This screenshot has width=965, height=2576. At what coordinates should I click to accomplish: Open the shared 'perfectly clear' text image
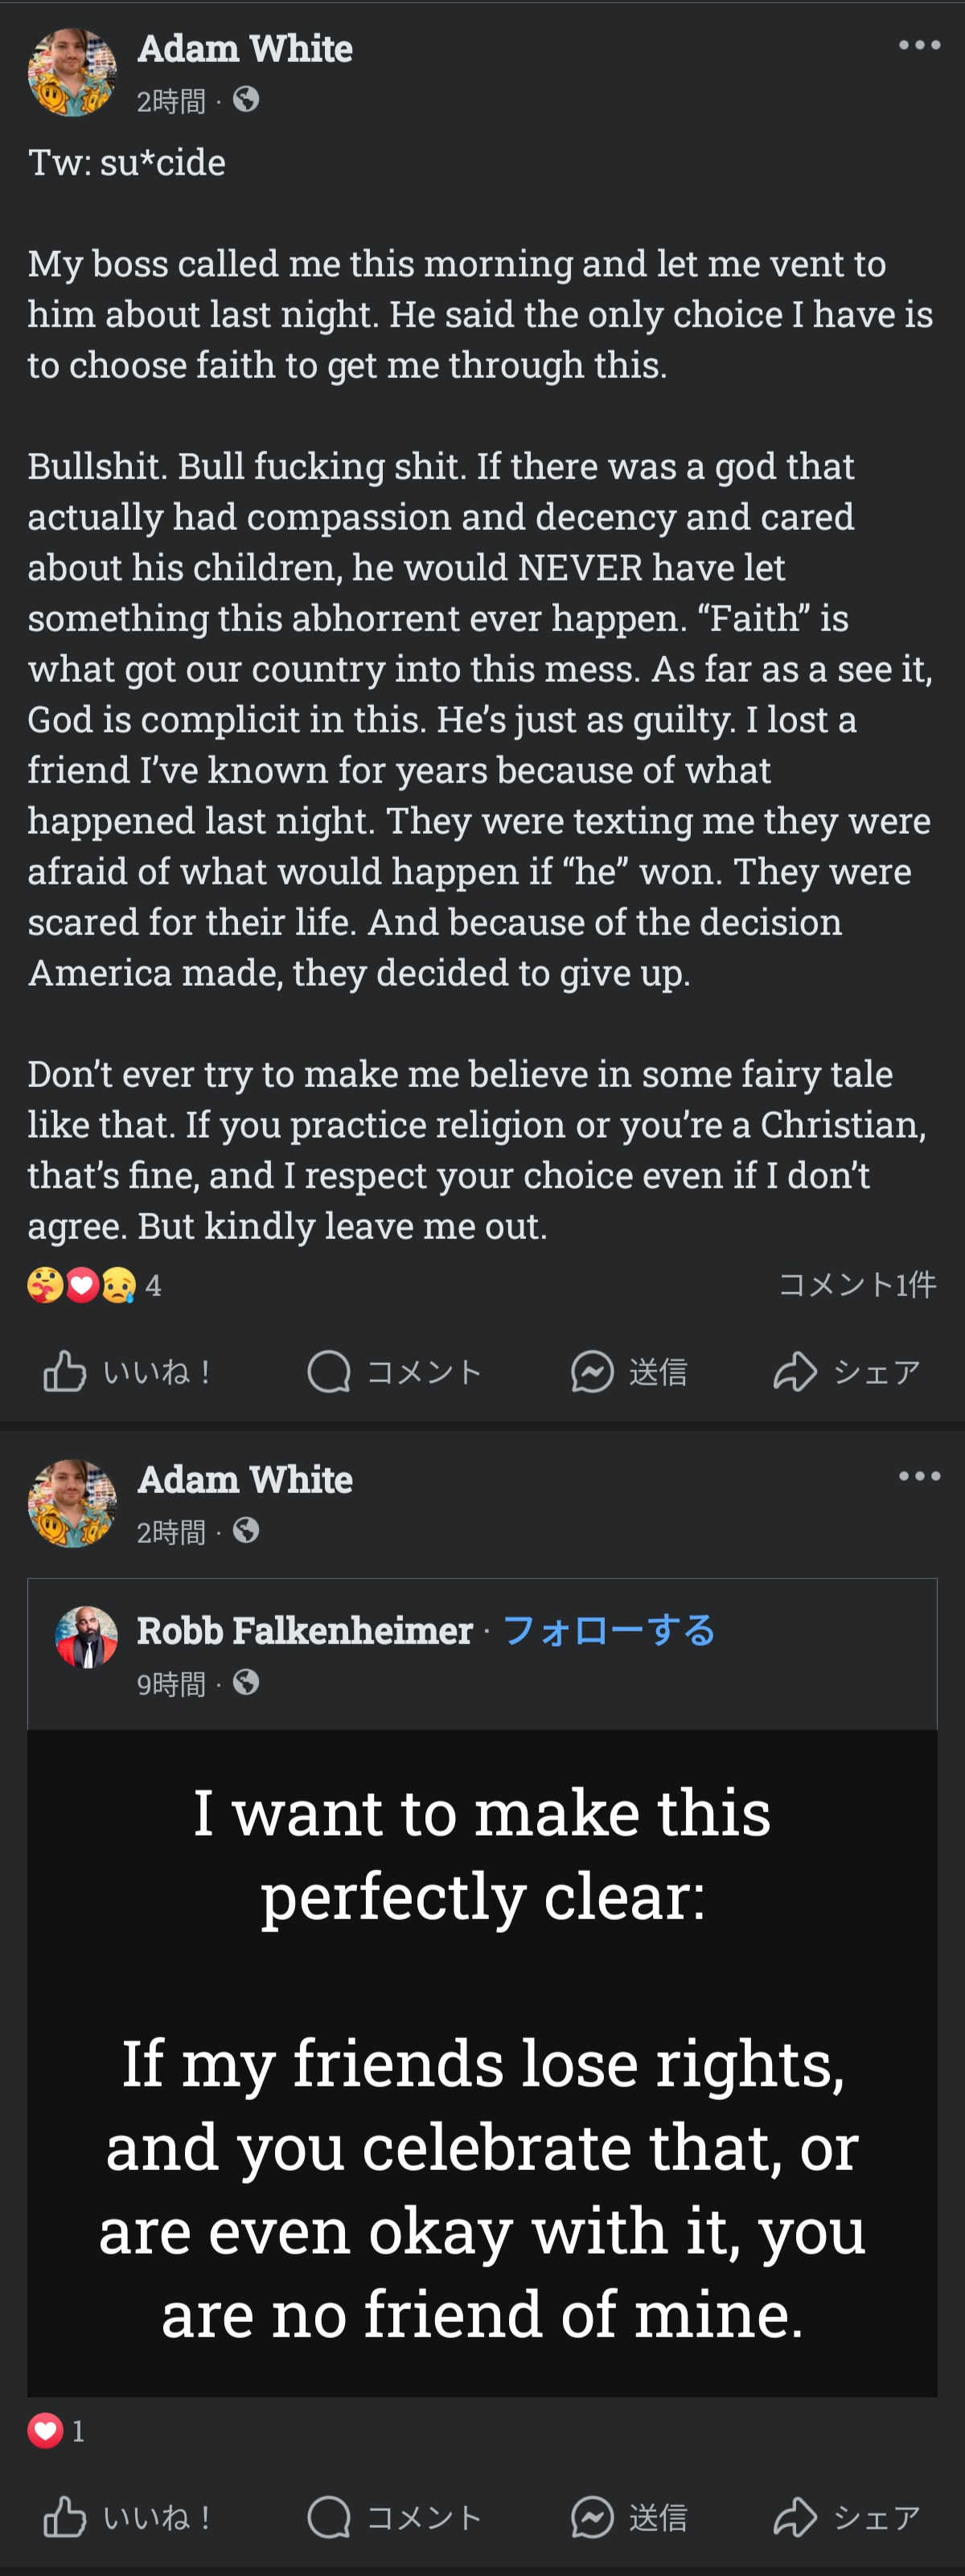pos(482,2062)
